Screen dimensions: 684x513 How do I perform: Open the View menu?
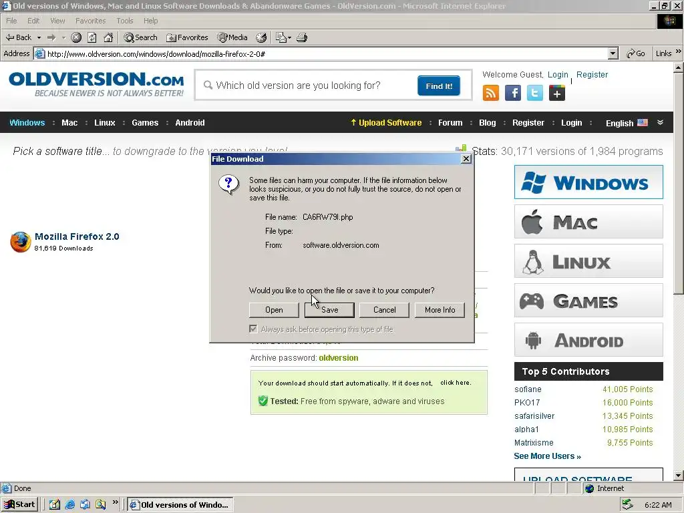(57, 21)
